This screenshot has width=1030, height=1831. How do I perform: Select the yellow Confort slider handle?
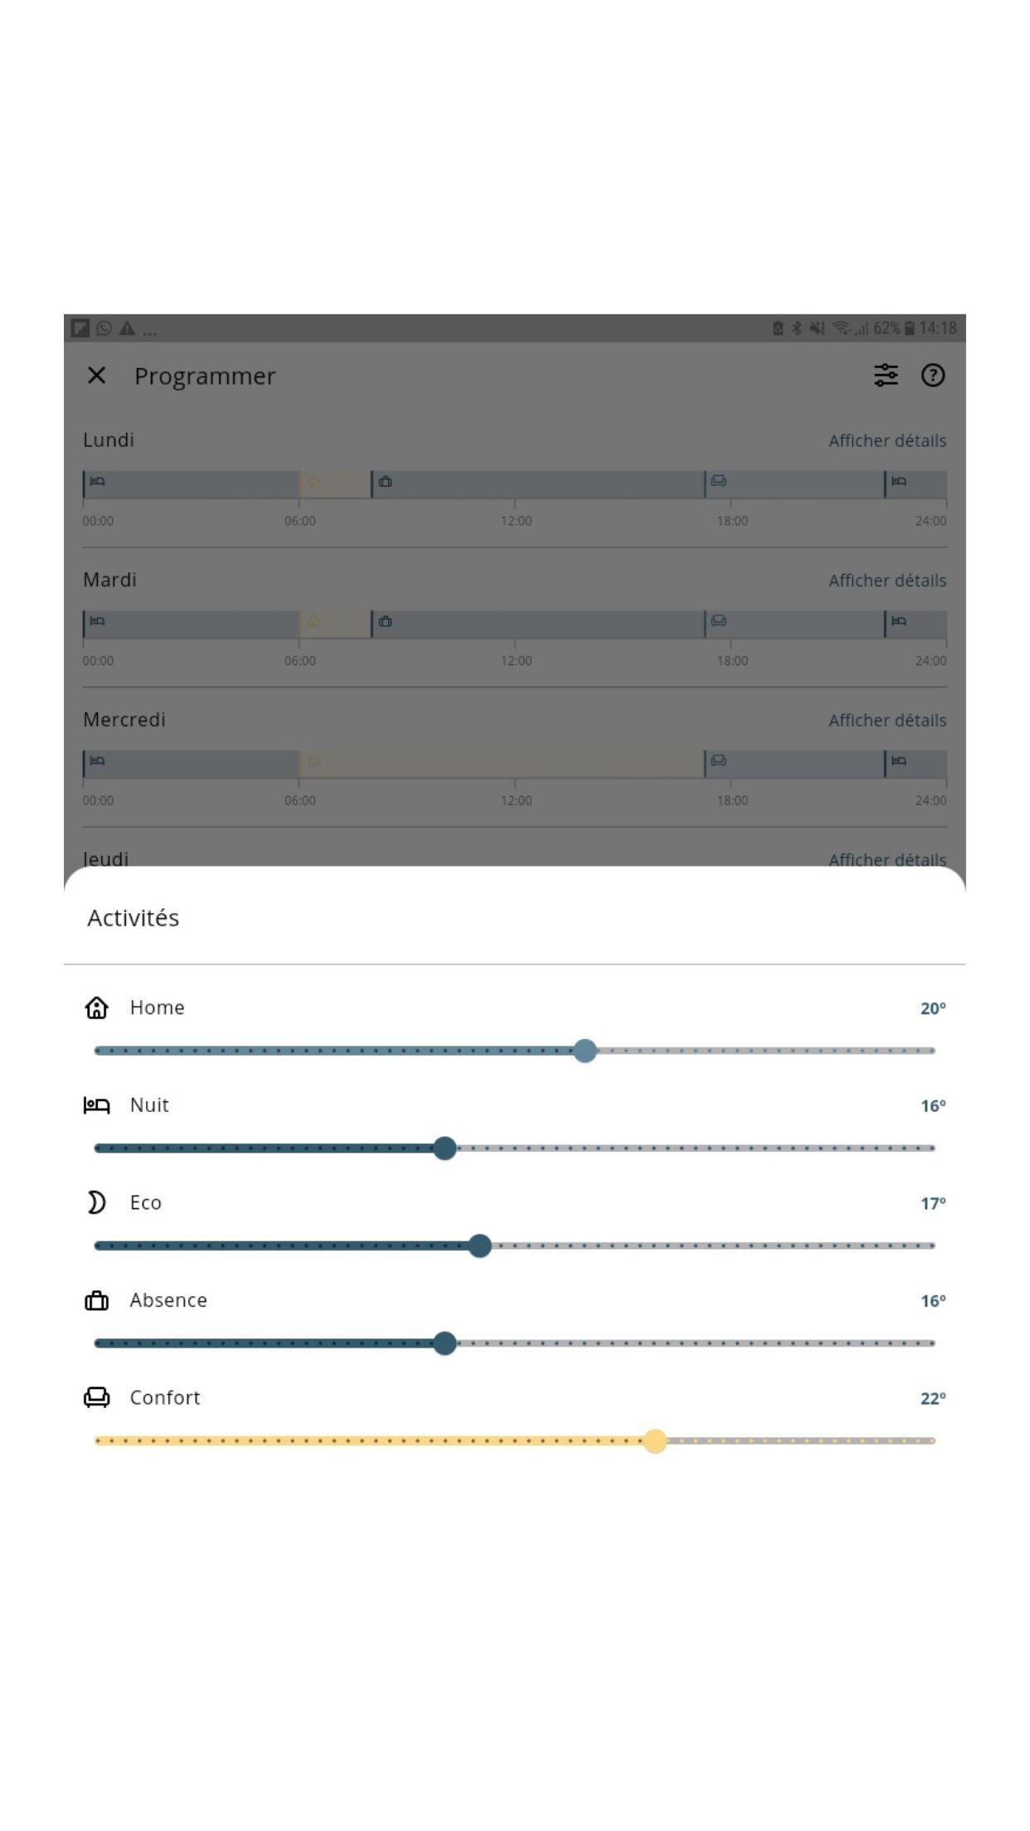pyautogui.click(x=655, y=1441)
